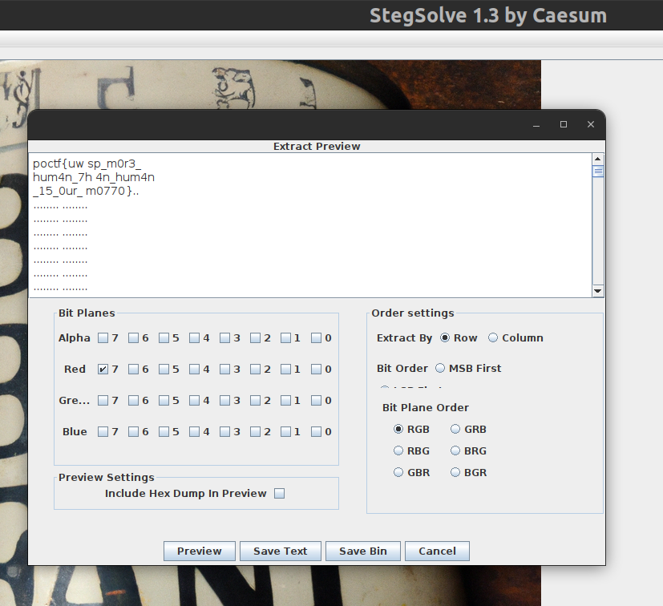Viewport: 663px width, 606px height.
Task: Check the Alpha 2 bit plane checkbox
Action: [255, 338]
